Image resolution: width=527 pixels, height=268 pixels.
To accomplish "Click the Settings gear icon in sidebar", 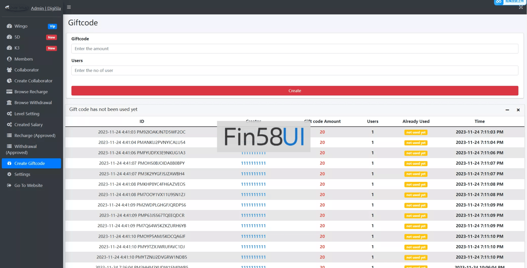I will pos(9,174).
